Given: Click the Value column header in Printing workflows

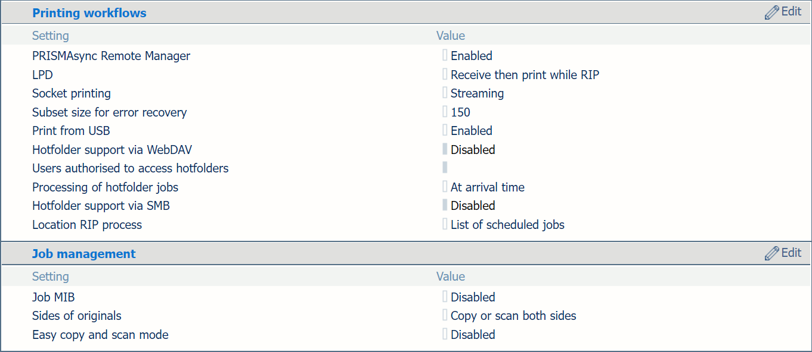Looking at the screenshot, I should (451, 36).
